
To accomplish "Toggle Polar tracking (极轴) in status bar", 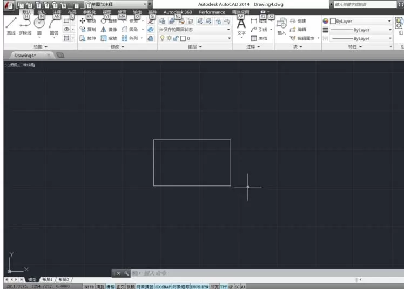I will click(131, 286).
